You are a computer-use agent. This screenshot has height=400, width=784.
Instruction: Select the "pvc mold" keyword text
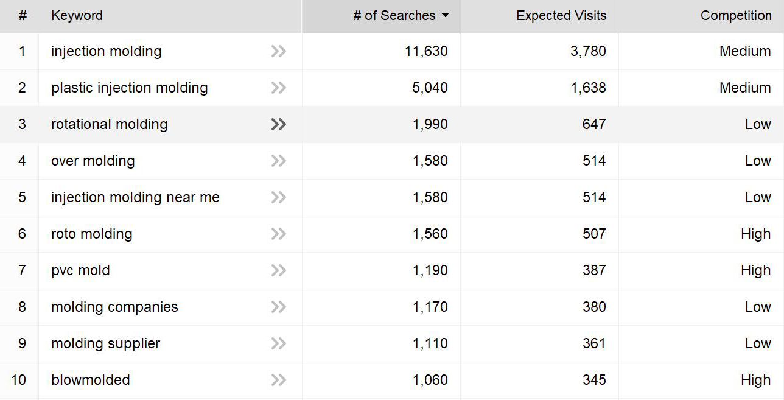click(x=80, y=271)
